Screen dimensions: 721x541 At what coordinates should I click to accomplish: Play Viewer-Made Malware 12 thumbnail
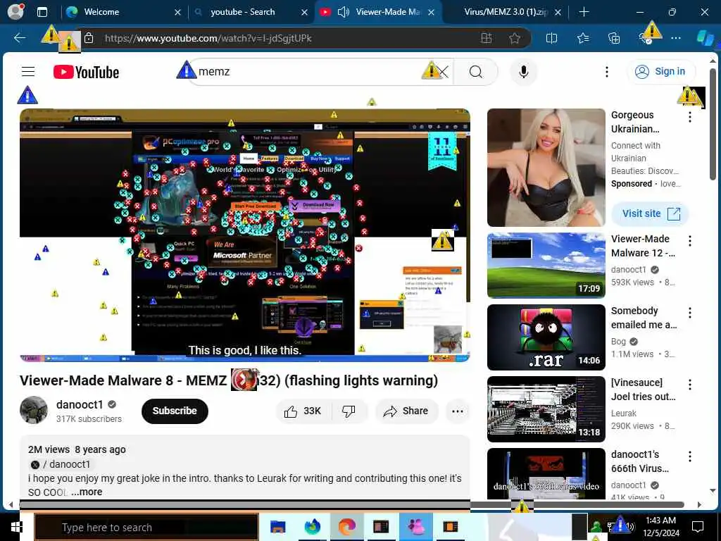pyautogui.click(x=546, y=266)
